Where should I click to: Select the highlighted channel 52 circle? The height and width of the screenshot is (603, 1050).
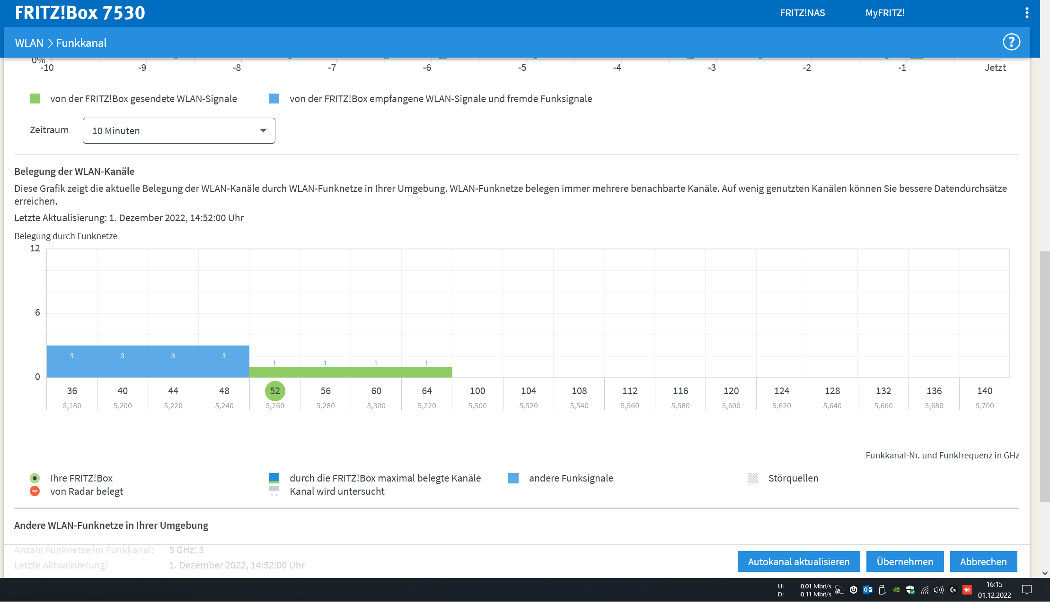click(x=275, y=391)
